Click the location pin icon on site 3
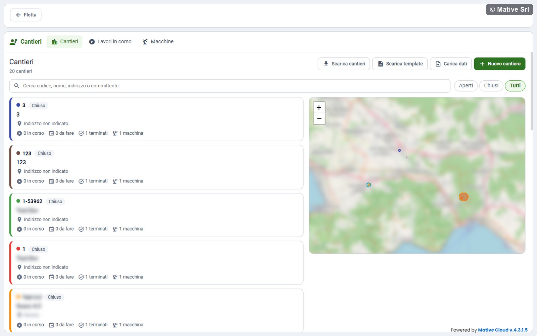The height and width of the screenshot is (336, 537). 19,124
